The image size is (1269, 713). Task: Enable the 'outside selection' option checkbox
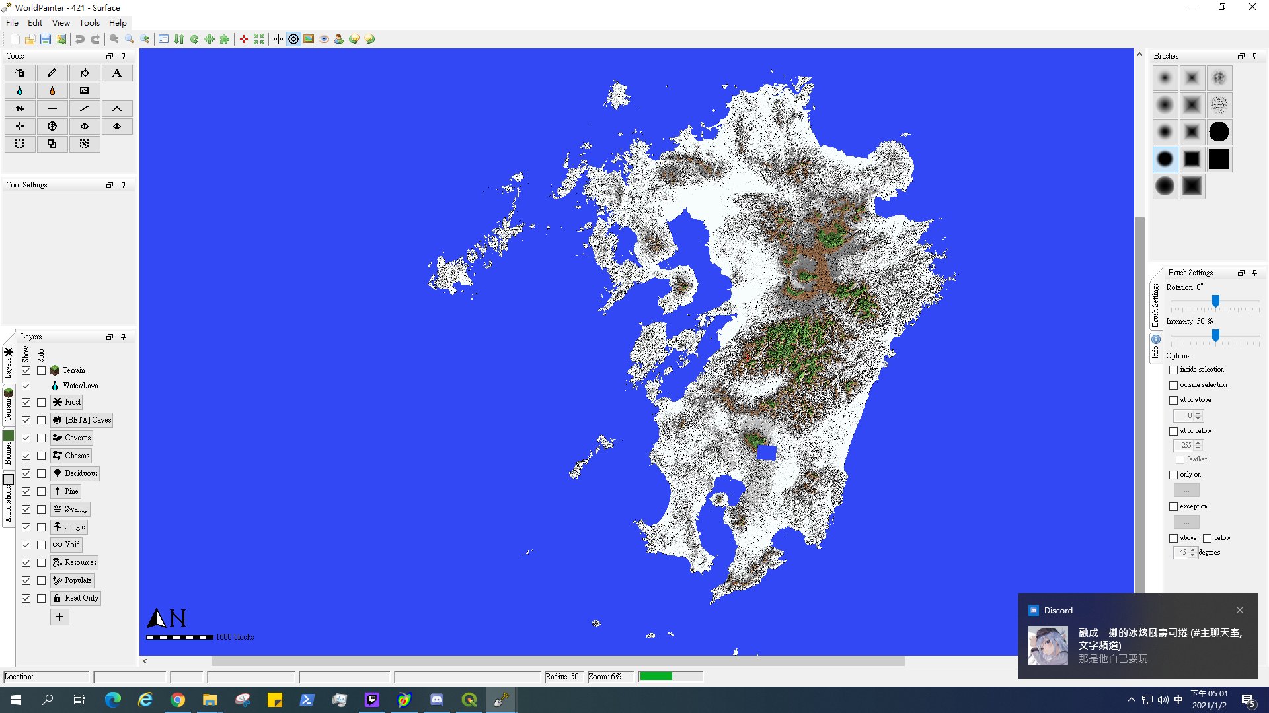pos(1173,385)
